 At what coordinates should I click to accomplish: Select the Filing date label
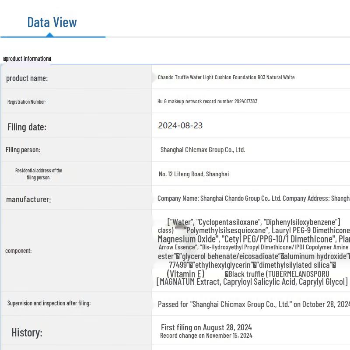27,127
